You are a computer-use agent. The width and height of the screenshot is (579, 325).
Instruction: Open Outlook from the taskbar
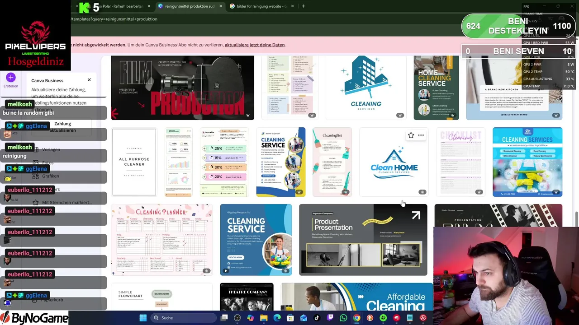tap(304, 318)
